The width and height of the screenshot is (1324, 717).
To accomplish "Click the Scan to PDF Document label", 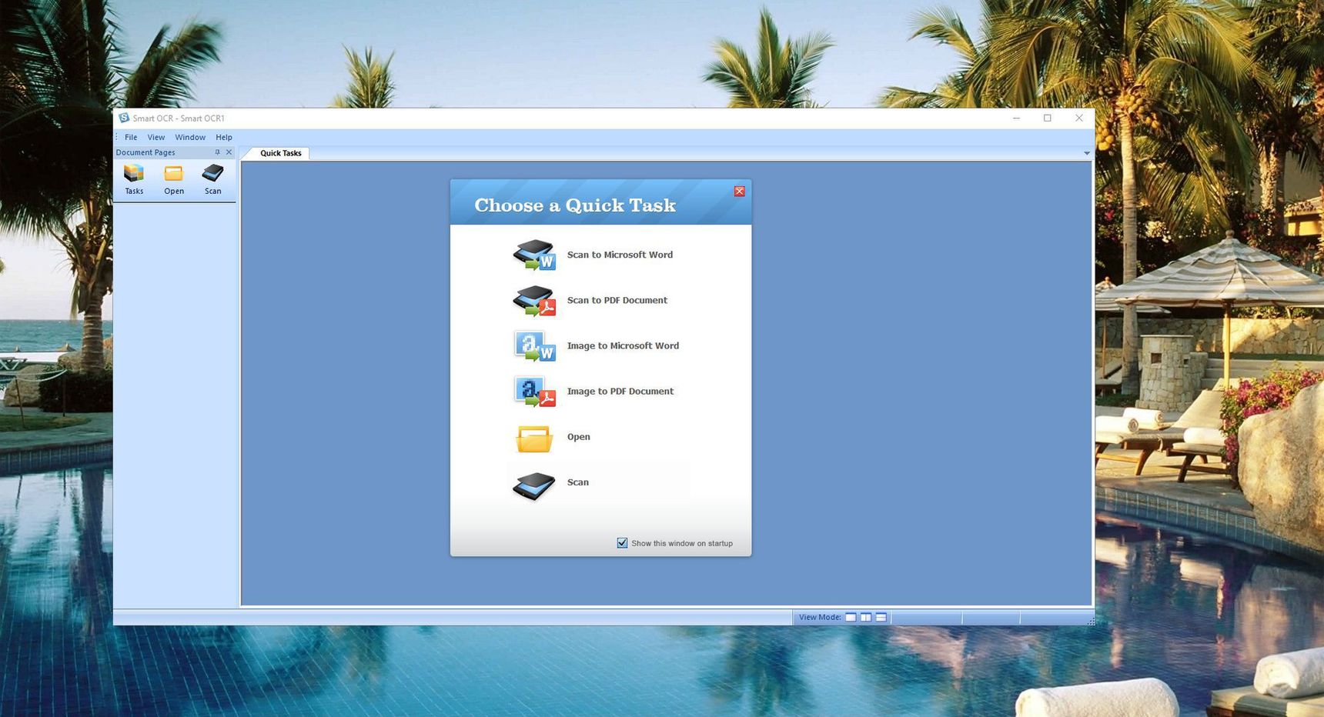I will [x=617, y=300].
